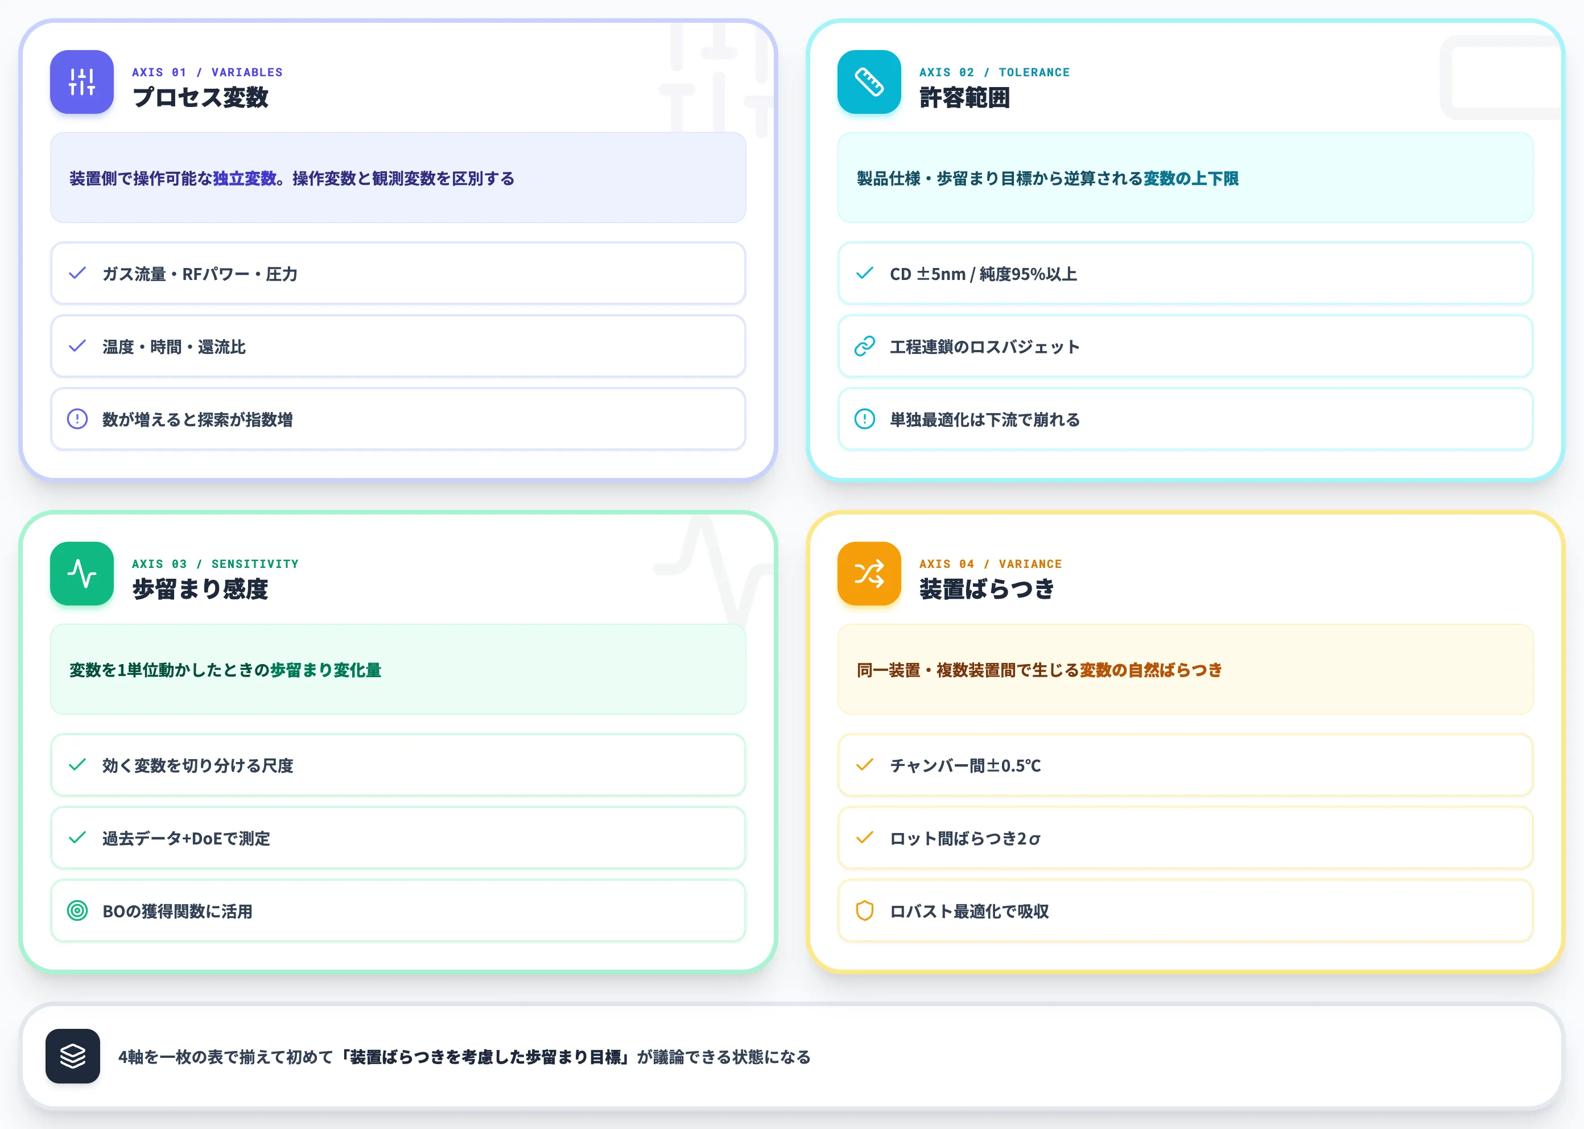The width and height of the screenshot is (1584, 1129).
Task: Click the alert circle icon beside 数が増えると探索が指数増
Action: [x=77, y=419]
